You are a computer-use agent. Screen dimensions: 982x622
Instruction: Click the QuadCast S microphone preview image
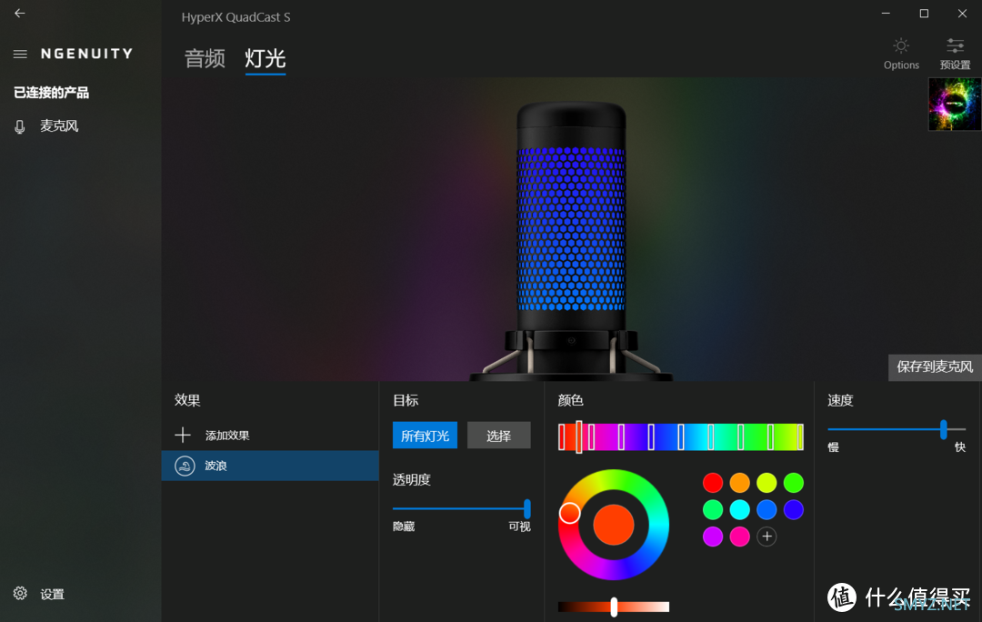[x=571, y=242]
